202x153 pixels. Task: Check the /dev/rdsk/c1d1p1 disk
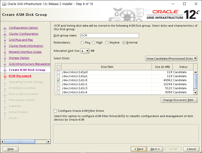point(58,76)
